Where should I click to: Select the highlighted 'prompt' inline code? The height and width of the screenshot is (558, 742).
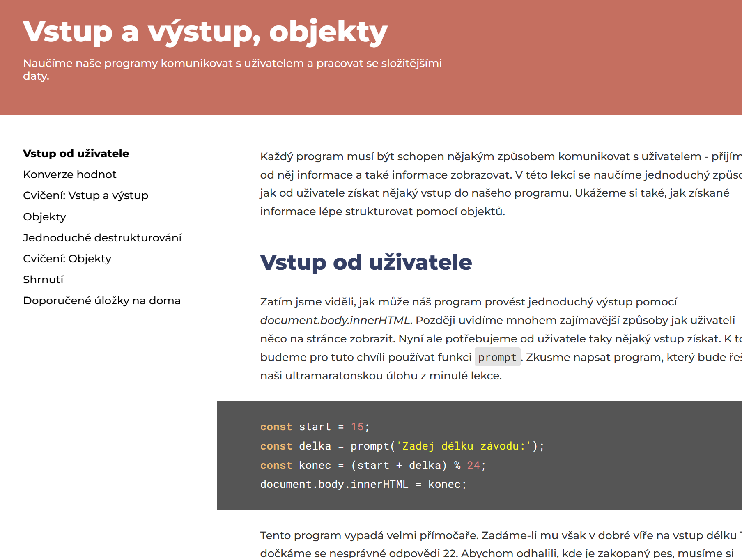[497, 358]
